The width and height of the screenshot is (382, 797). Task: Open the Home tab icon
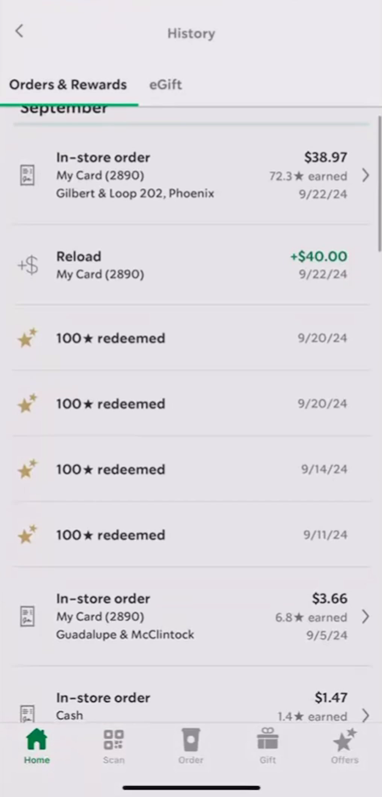click(x=37, y=740)
